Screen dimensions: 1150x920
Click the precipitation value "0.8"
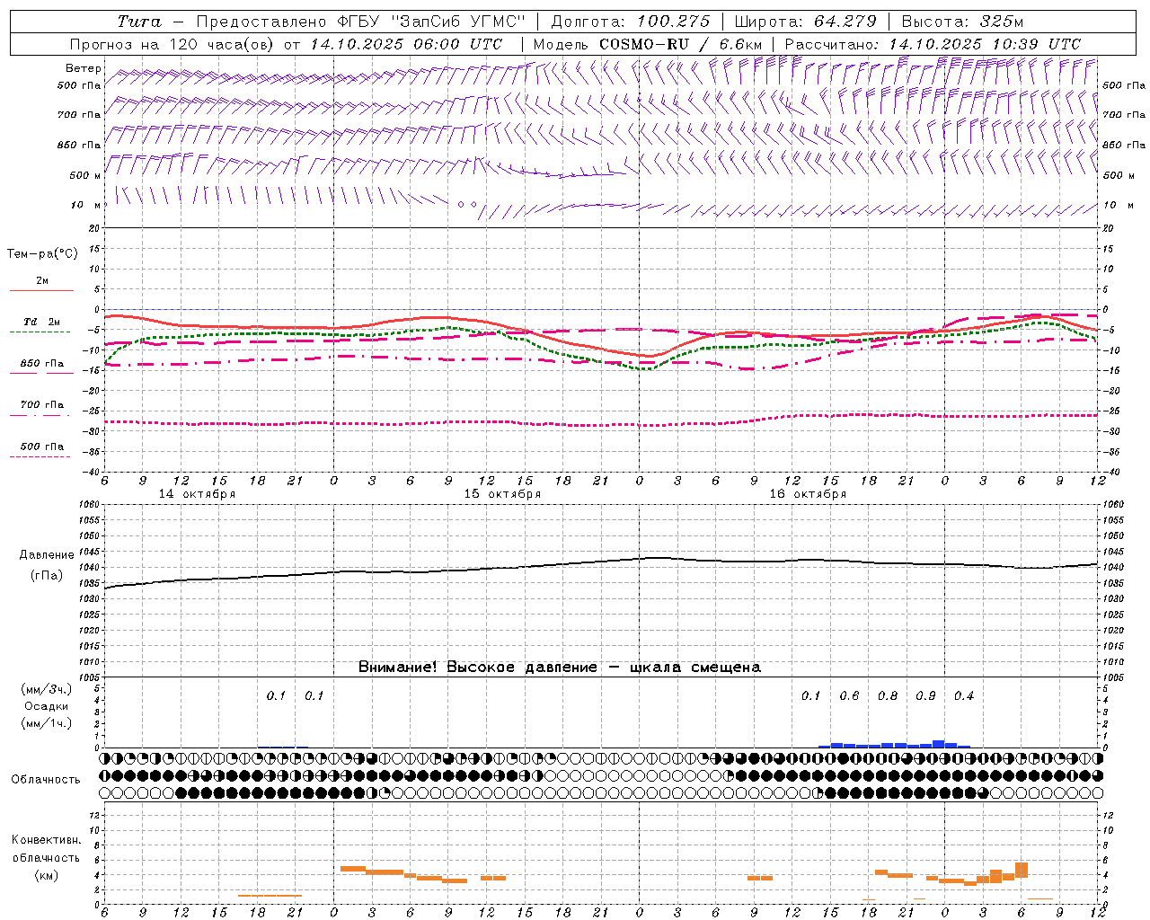point(888,696)
